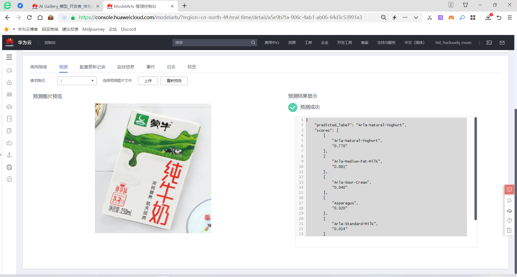The image size is (517, 277).
Task: Open the customer service headset icon
Action: [x=509, y=211]
